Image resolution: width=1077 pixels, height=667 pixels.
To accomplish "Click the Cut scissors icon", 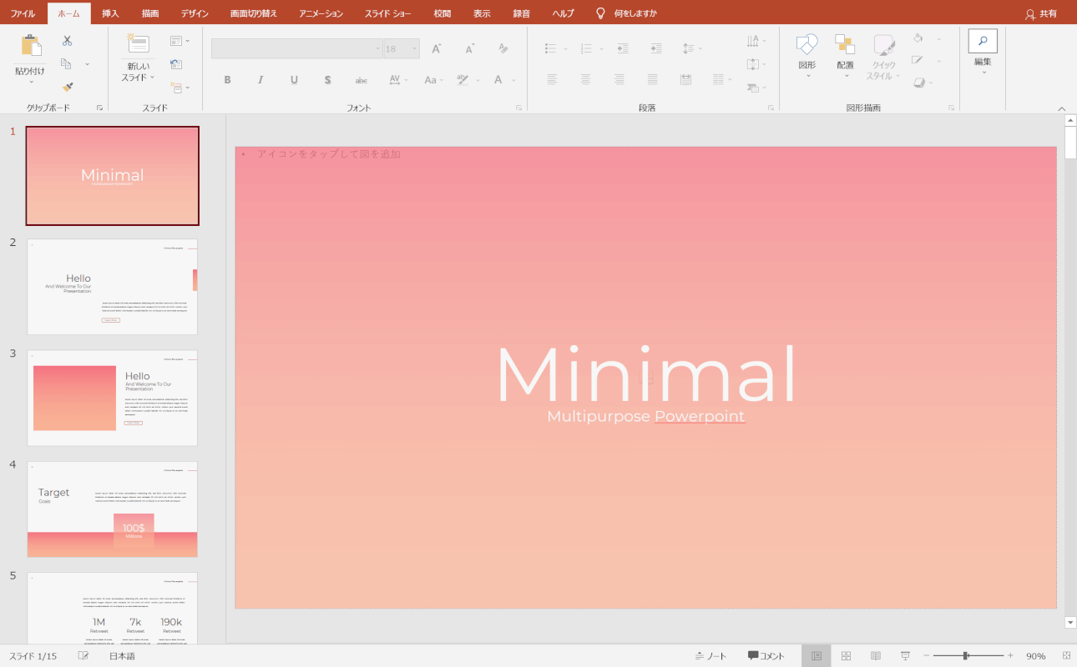I will pos(67,41).
